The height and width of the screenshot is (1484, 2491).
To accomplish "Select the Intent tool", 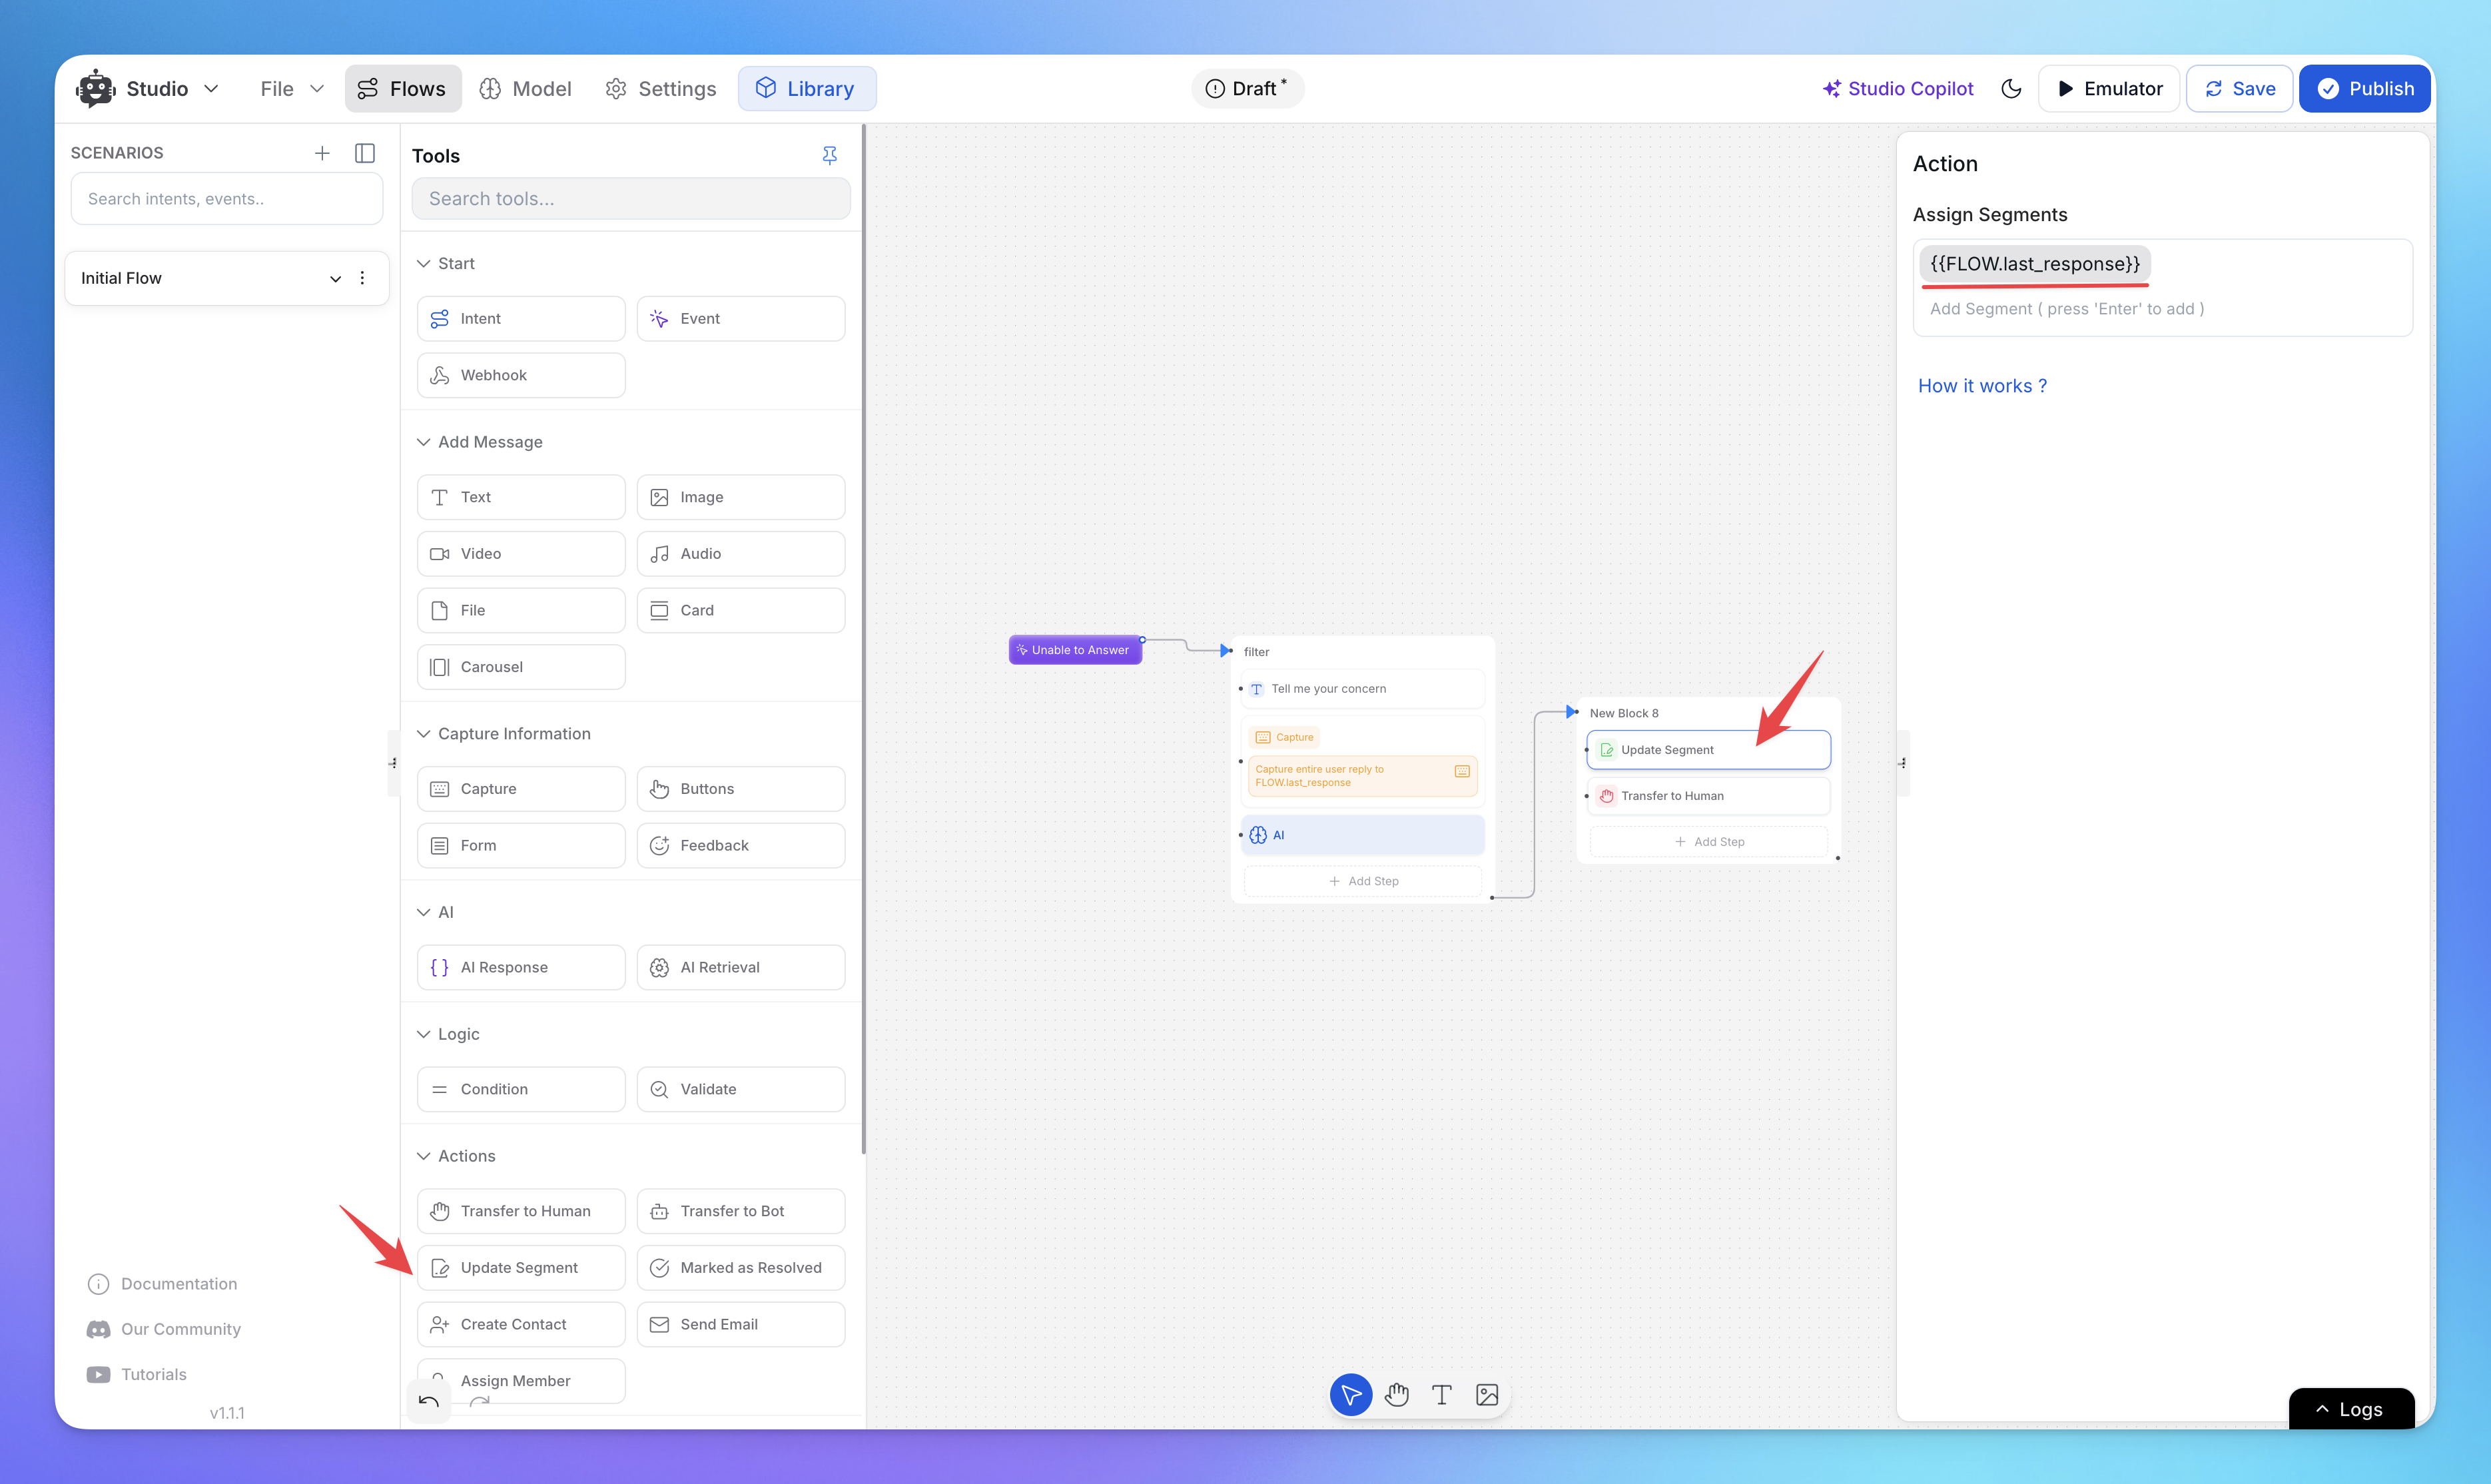I will click(x=521, y=318).
